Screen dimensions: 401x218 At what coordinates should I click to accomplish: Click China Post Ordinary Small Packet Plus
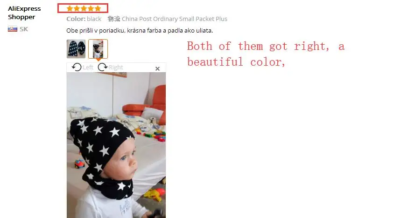coord(175,19)
